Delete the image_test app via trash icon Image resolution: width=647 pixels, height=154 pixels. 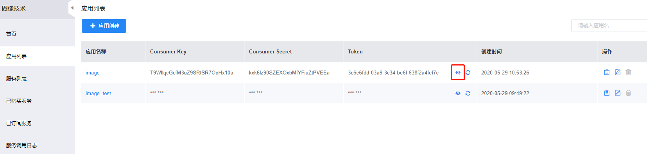coord(629,93)
